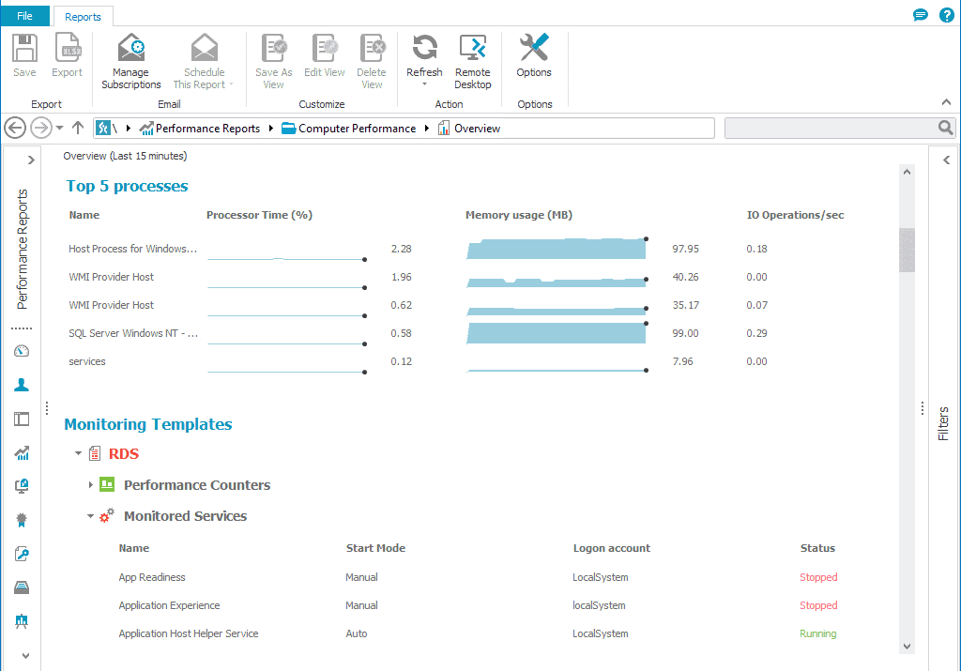Click Performance Reports in the breadcrumb
This screenshot has height=671, width=961.
[207, 128]
